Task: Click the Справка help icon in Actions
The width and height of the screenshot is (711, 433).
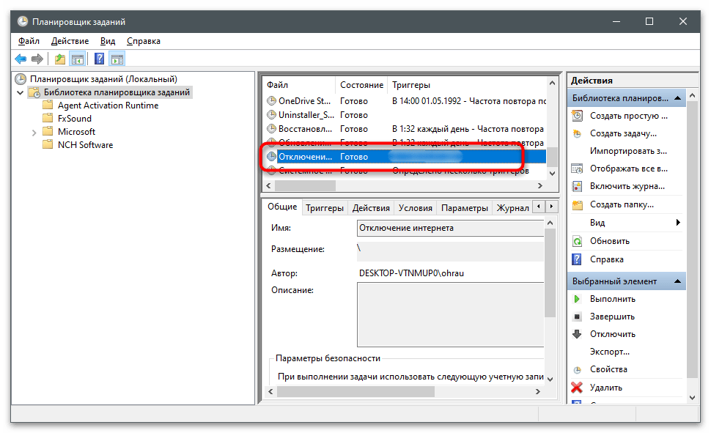Action: pos(577,259)
